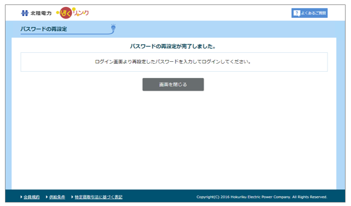This screenshot has height=206, width=351.
Task: Click the password reset completed heading
Action: tap(173, 46)
